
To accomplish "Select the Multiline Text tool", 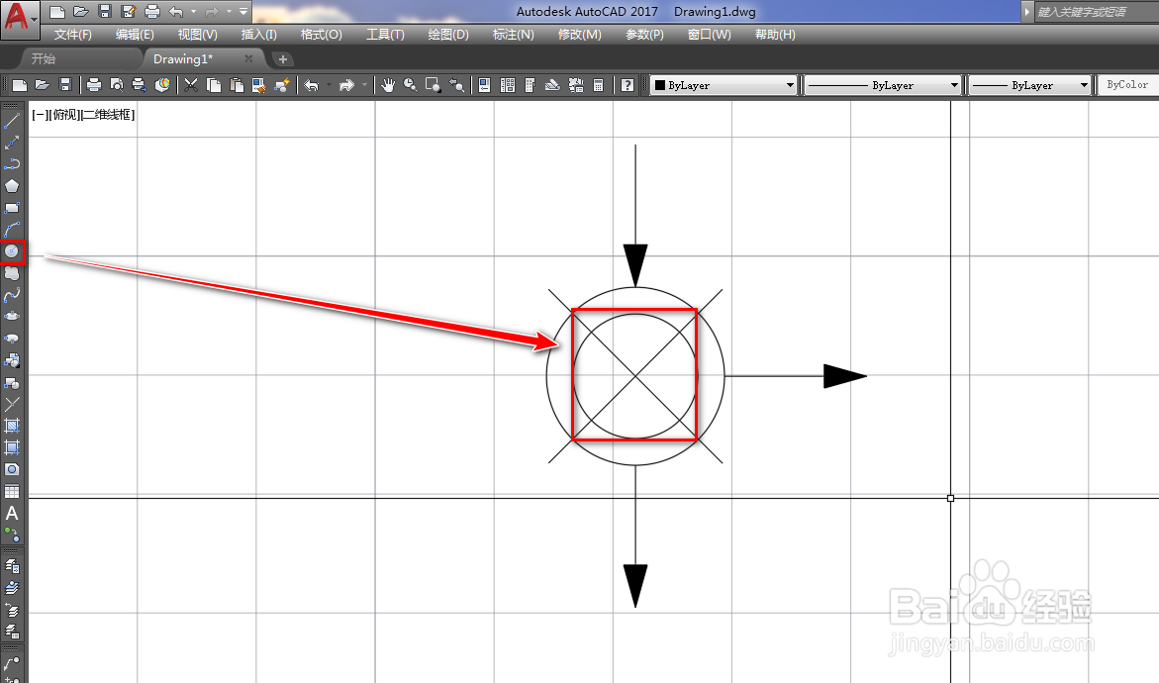I will [12, 513].
